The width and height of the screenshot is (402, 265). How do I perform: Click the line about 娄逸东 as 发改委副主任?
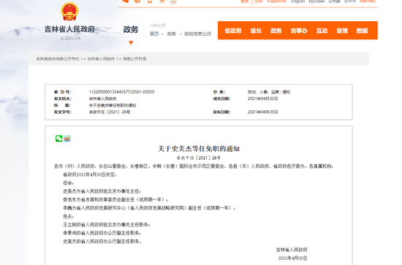[x=115, y=200]
